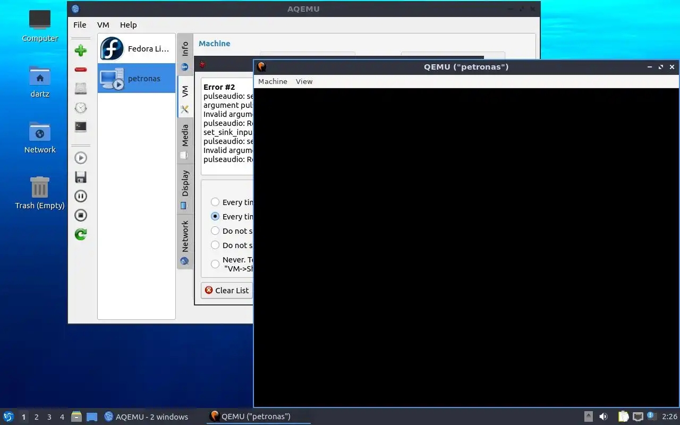Click the Machine heading in the AQEMU Info panel

[215, 44]
